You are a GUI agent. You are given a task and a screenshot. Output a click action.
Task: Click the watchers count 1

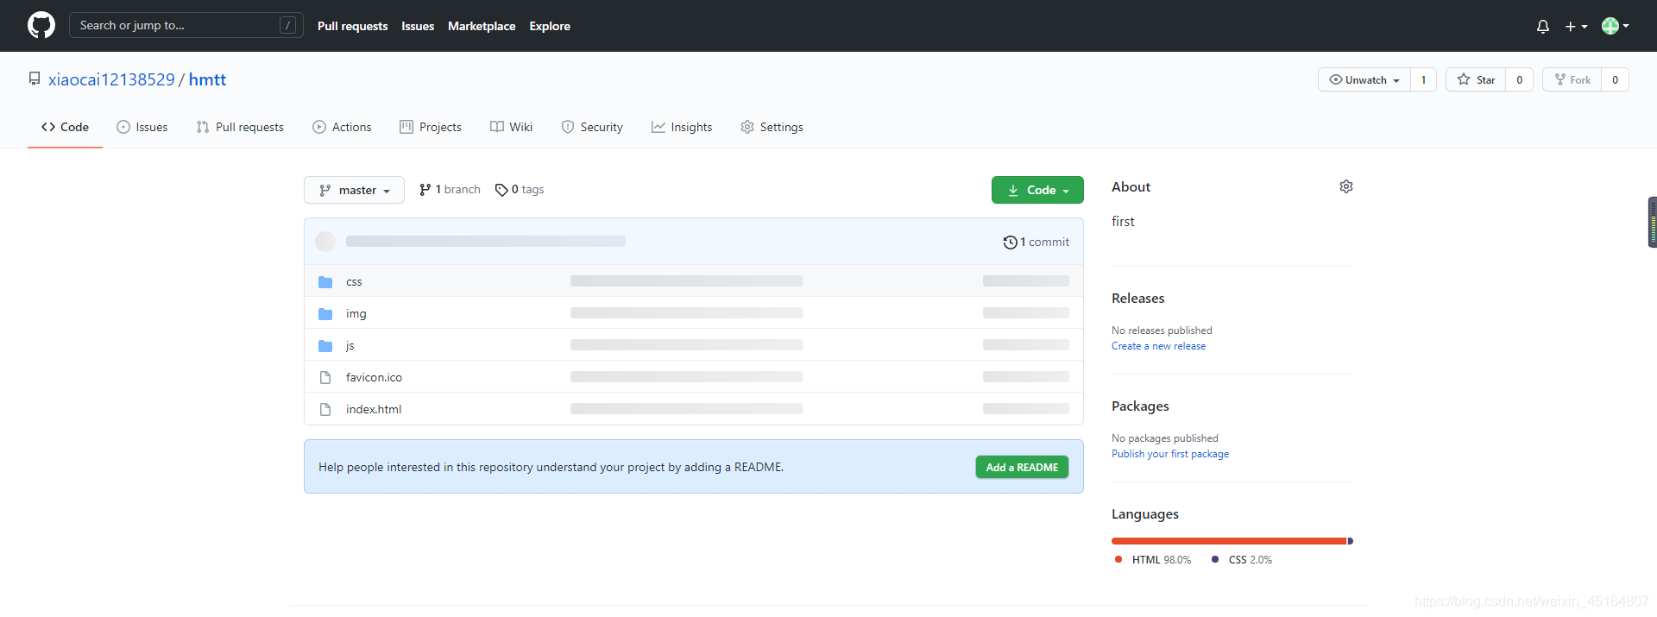tap(1423, 79)
